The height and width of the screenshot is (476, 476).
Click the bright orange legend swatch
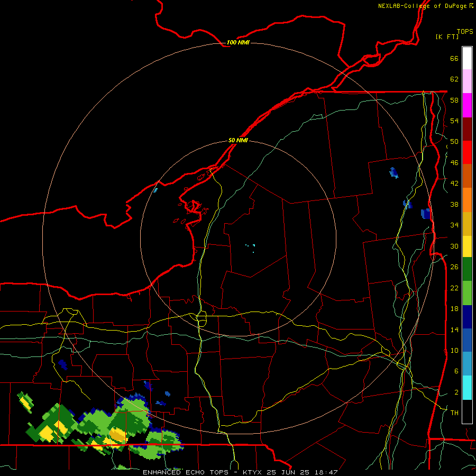[467, 200]
